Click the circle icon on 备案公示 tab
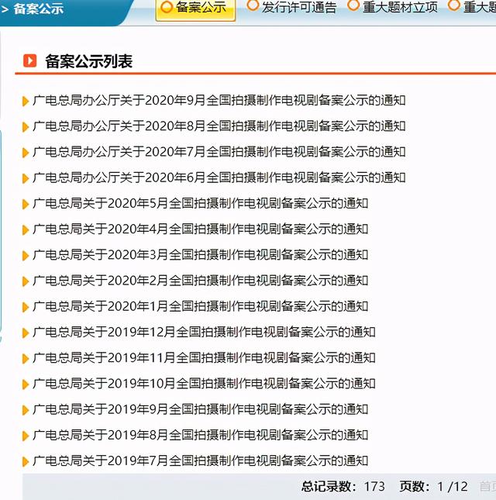Viewport: 496px width, 500px height. (x=167, y=7)
